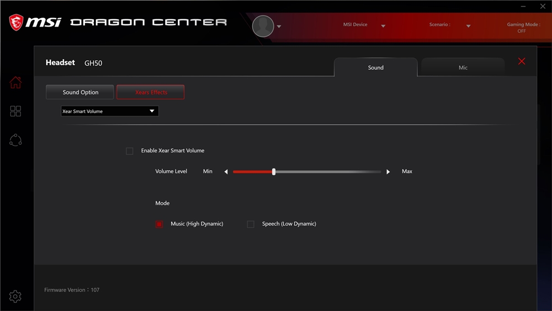Expand the MSI Device dropdown
Screen dimensions: 552x311
[384, 26]
